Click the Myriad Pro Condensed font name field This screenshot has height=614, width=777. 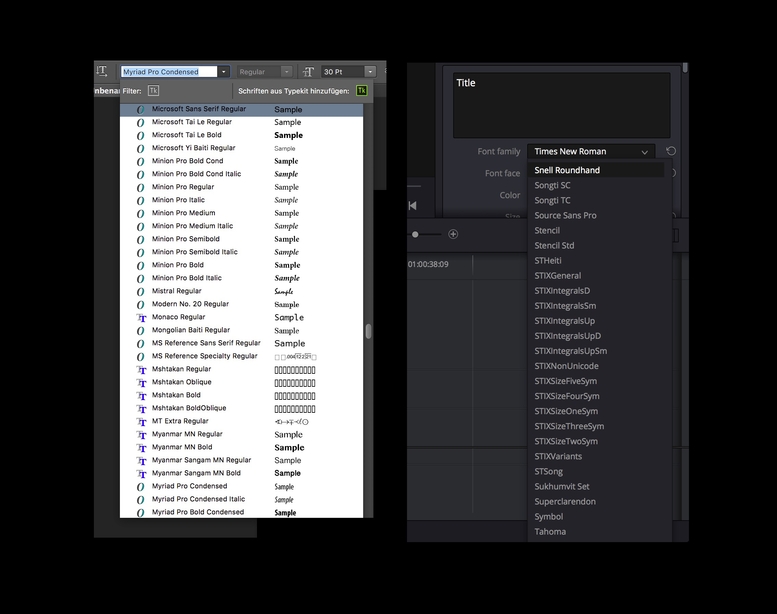click(169, 72)
